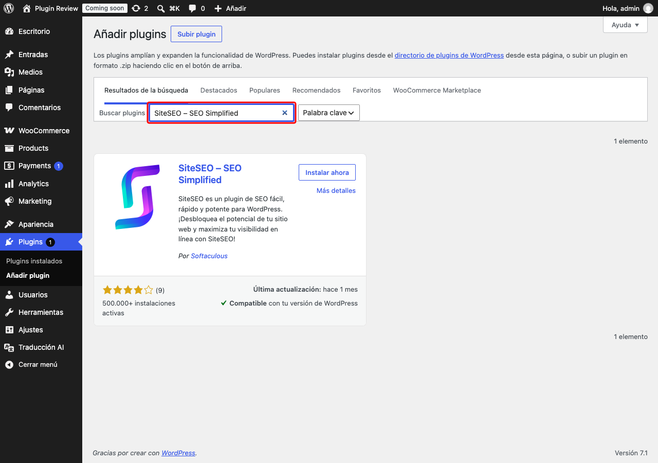Open the WordPress link in the footer

point(178,453)
